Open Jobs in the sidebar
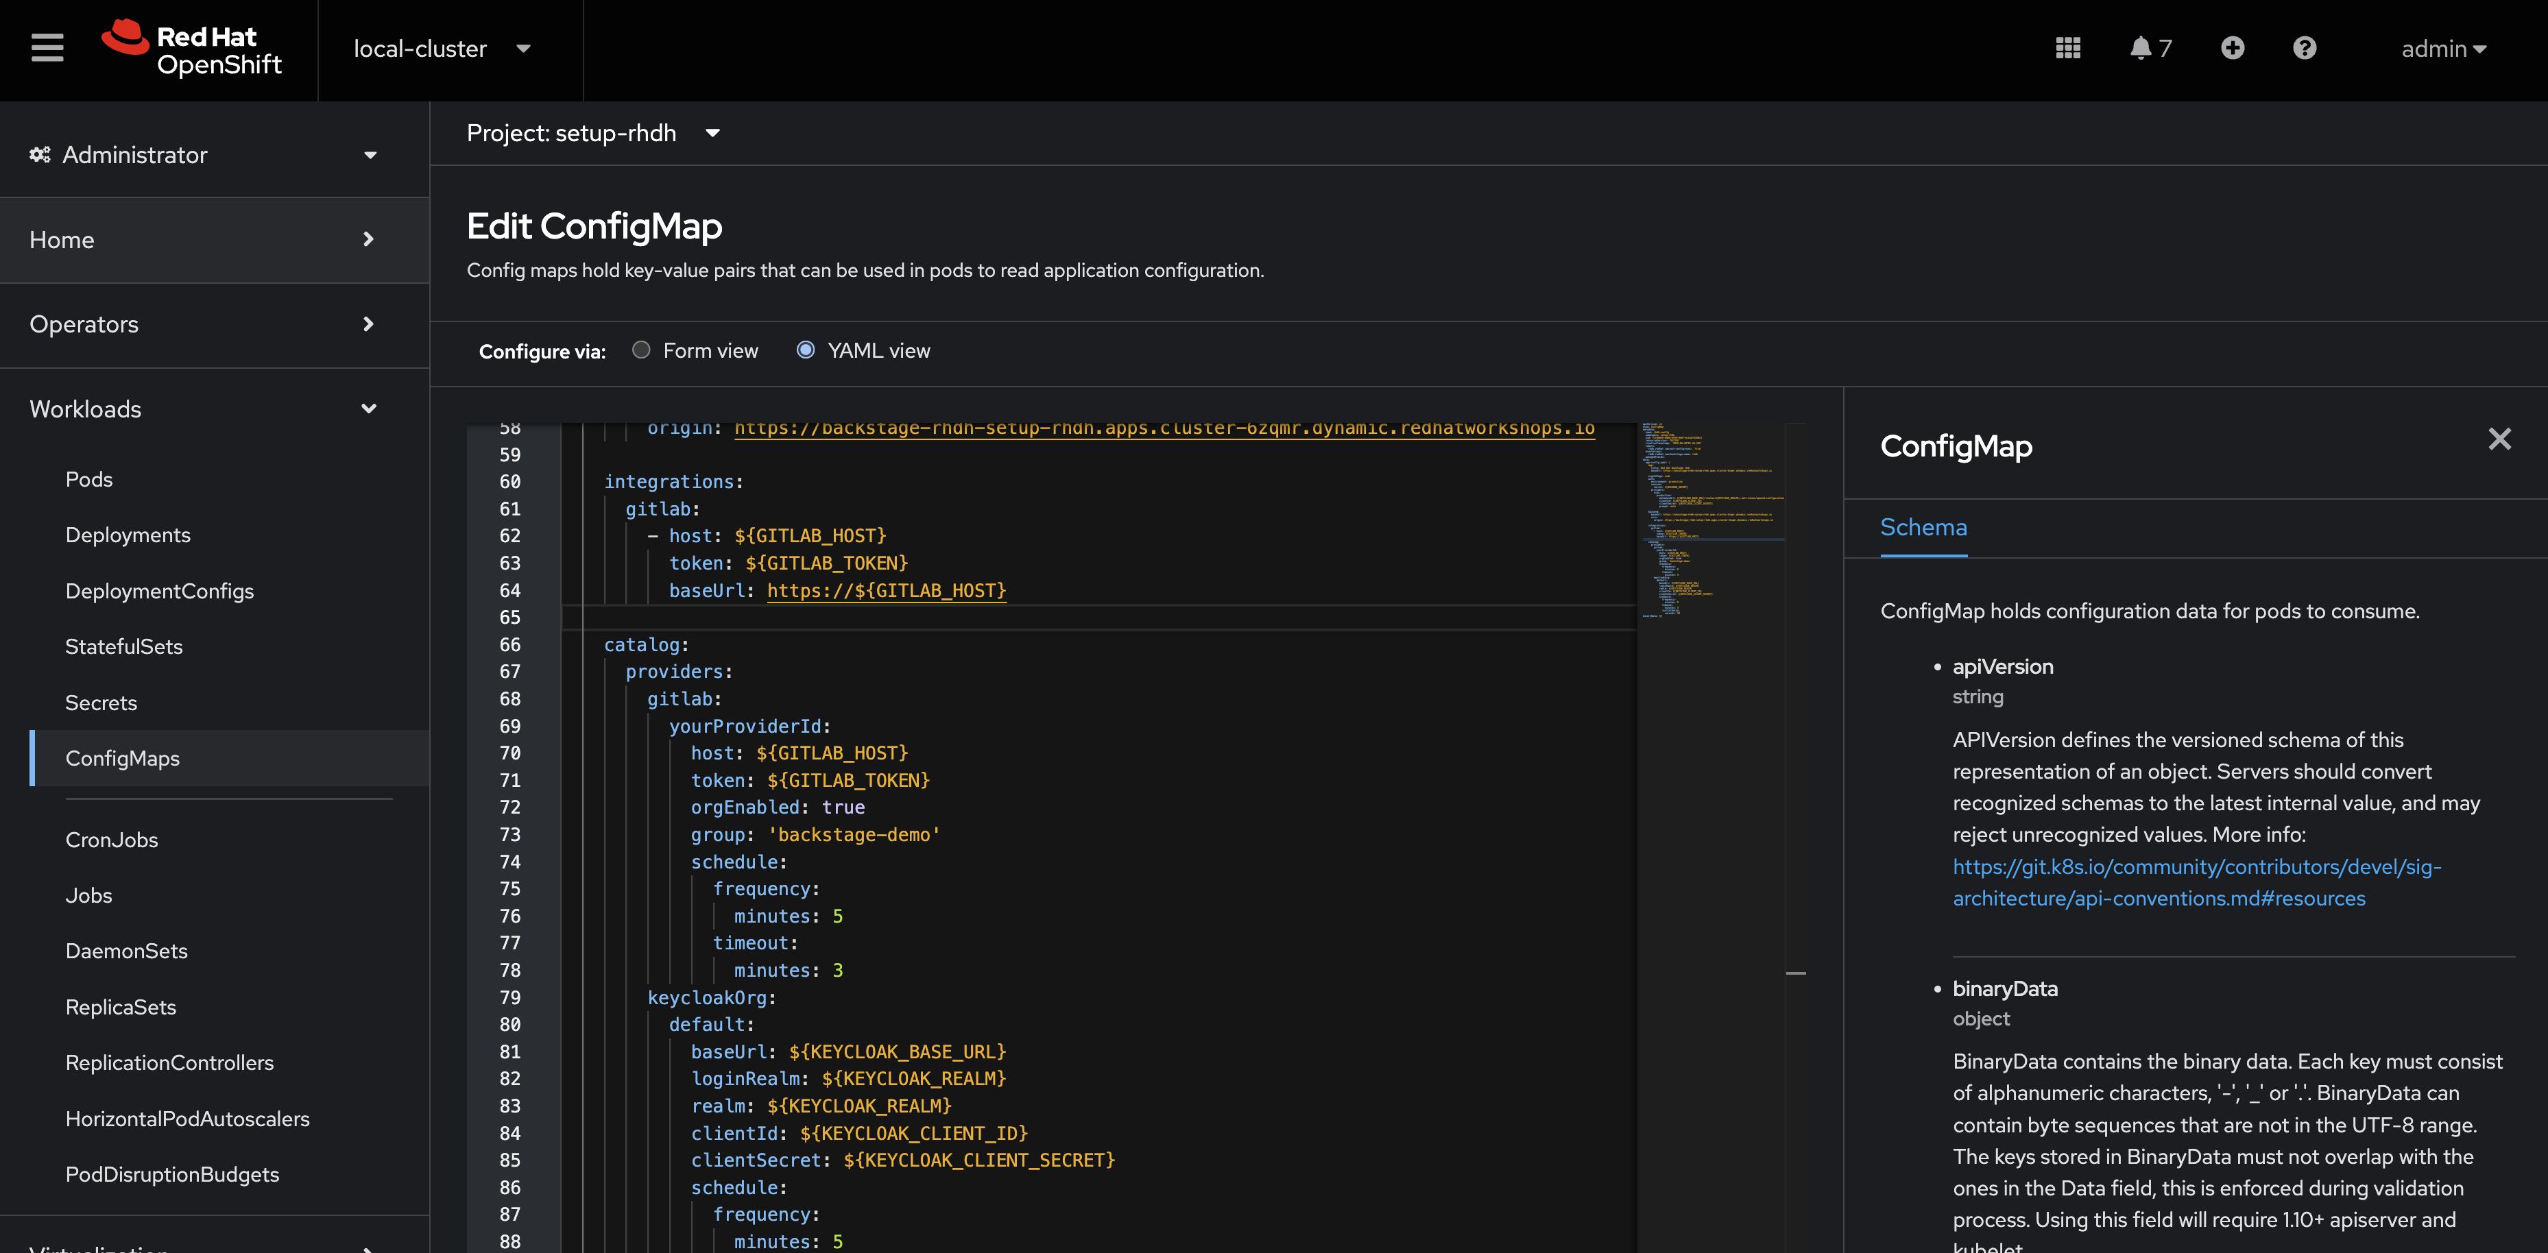This screenshot has width=2548, height=1253. (89, 896)
